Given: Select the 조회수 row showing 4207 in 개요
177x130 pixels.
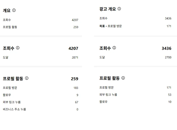Looking at the screenshot, I should tap(40, 20).
